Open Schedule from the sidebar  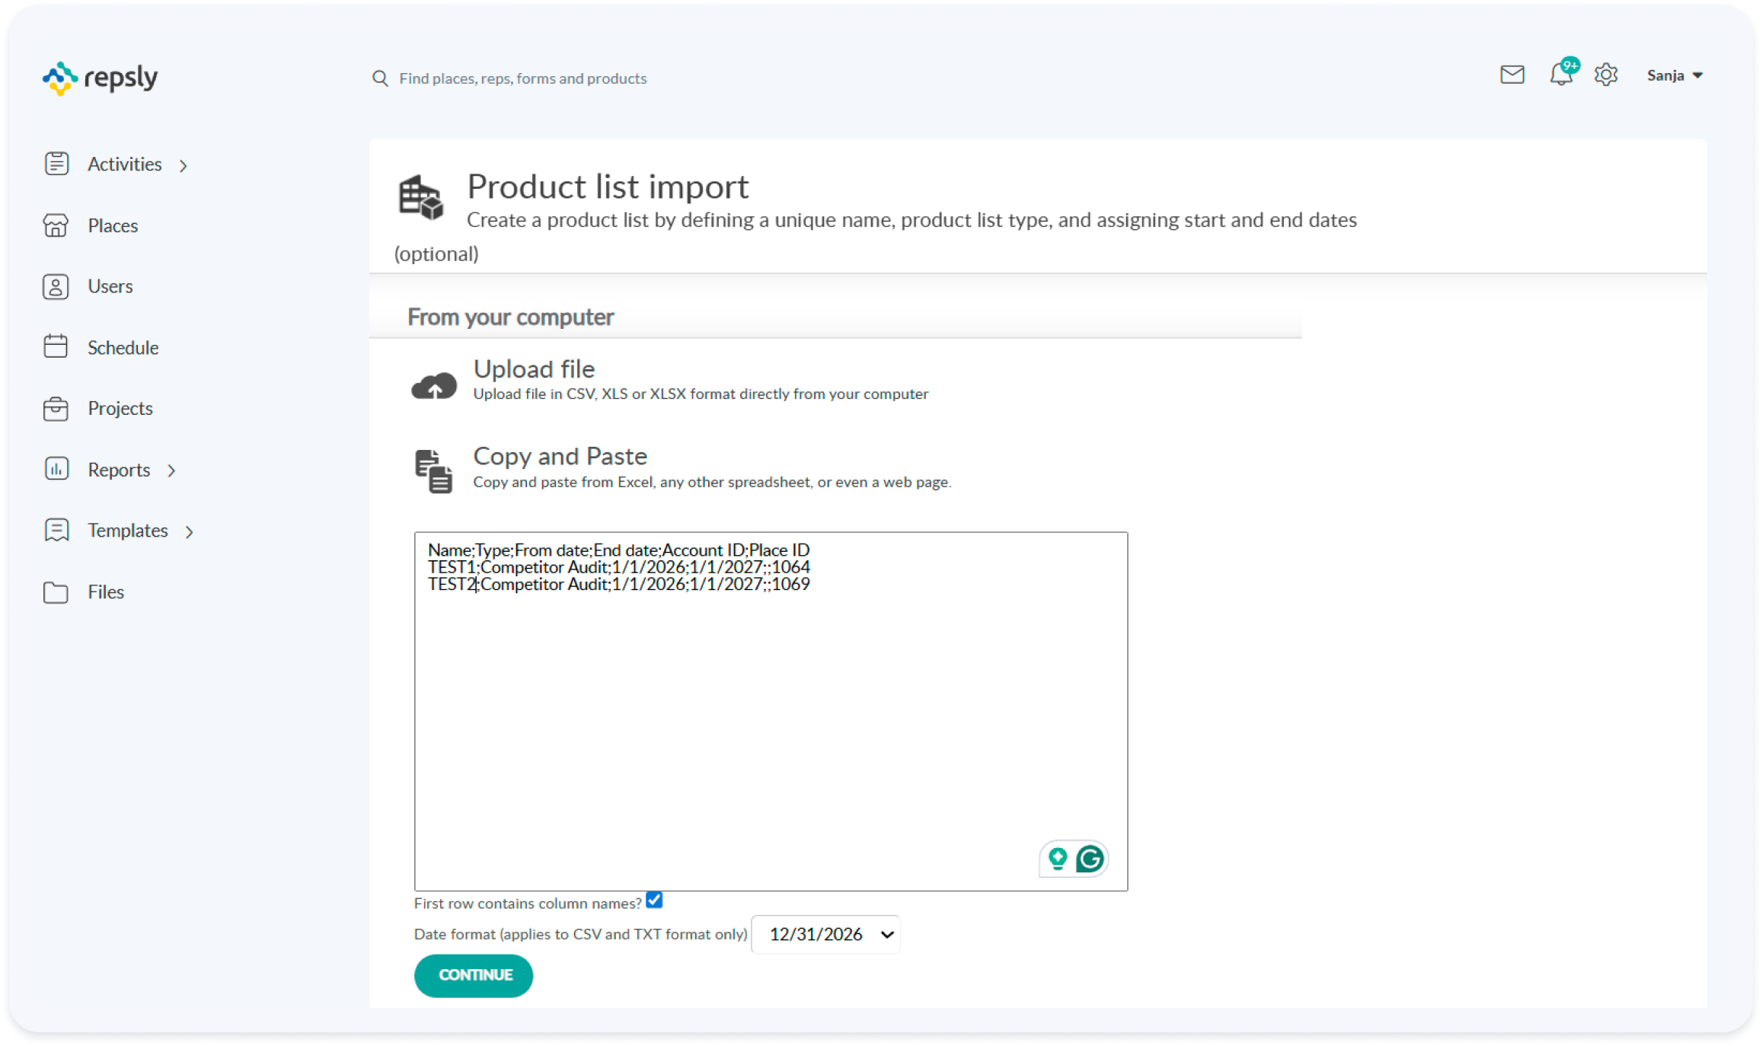coord(123,348)
